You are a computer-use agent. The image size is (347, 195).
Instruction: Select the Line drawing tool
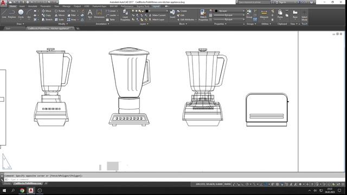[4, 14]
